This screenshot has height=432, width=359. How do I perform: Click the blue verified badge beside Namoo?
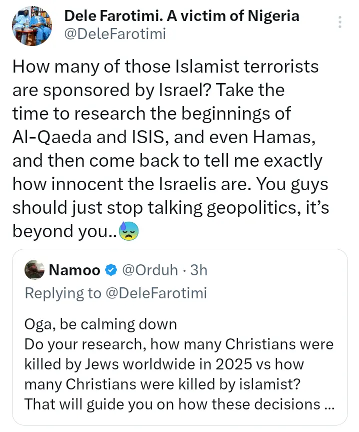[x=109, y=271]
